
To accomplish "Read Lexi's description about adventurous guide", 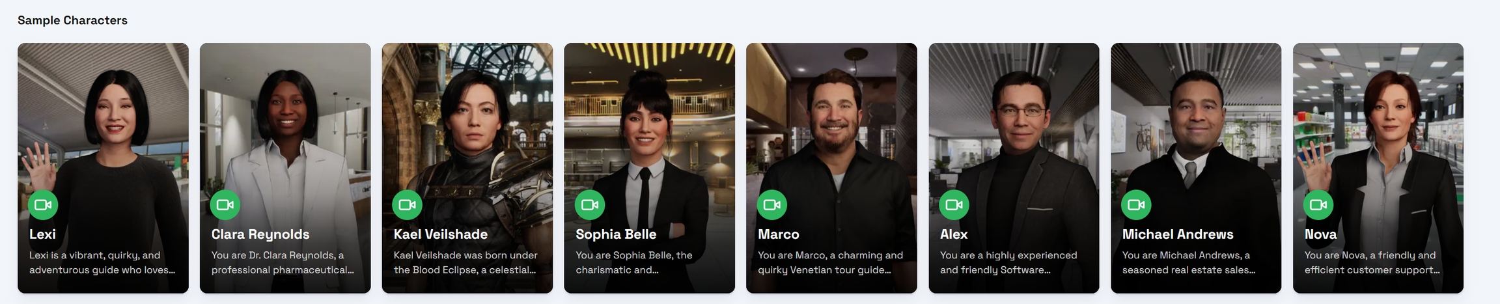I will coord(102,262).
